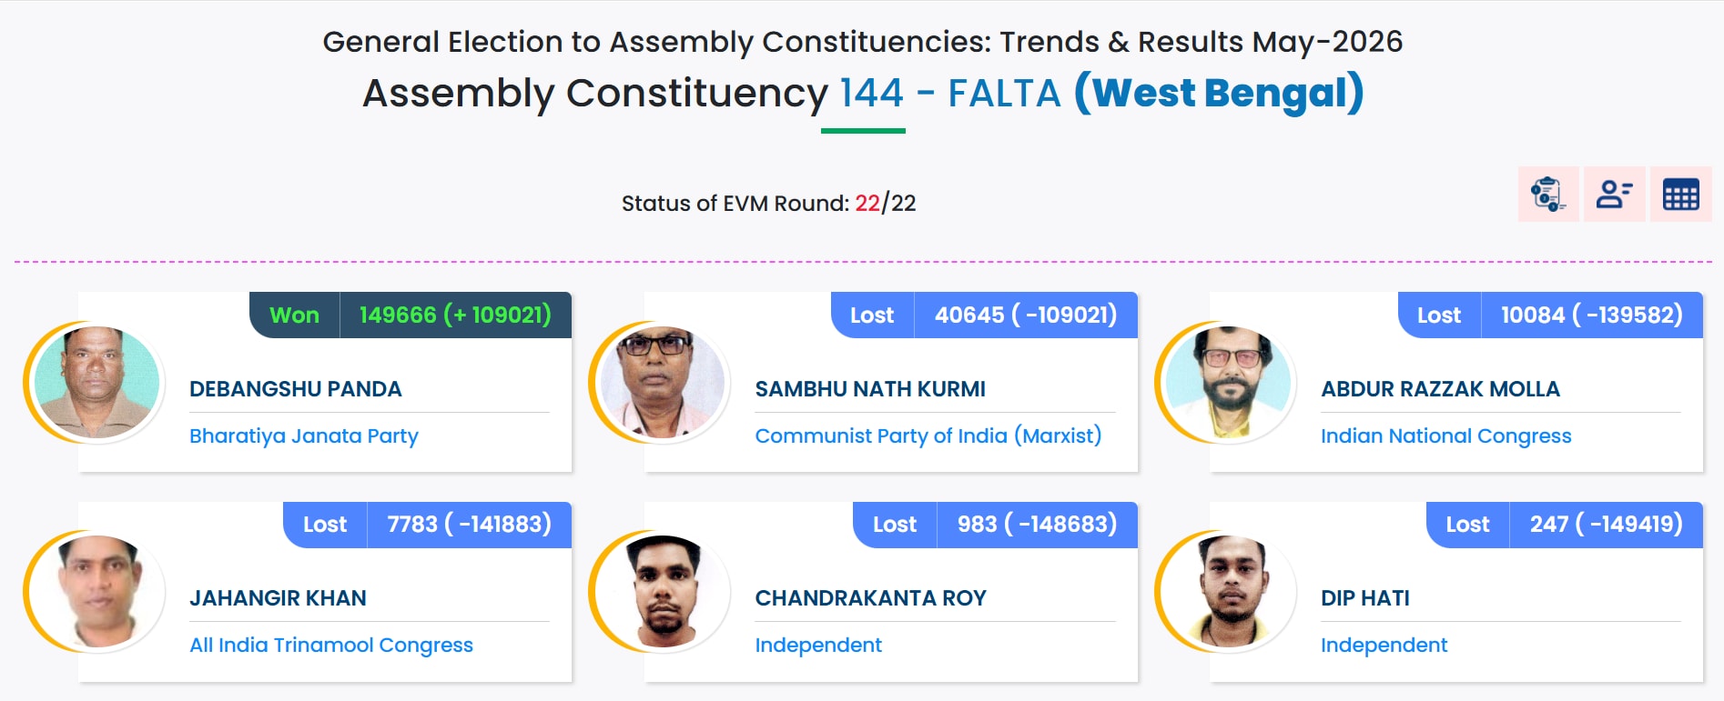Click the Lost 10084 vote badge
This screenshot has width=1724, height=701.
[1550, 315]
